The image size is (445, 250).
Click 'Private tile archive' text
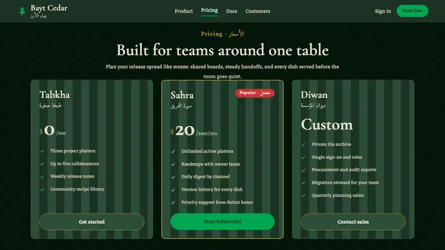[331, 144]
